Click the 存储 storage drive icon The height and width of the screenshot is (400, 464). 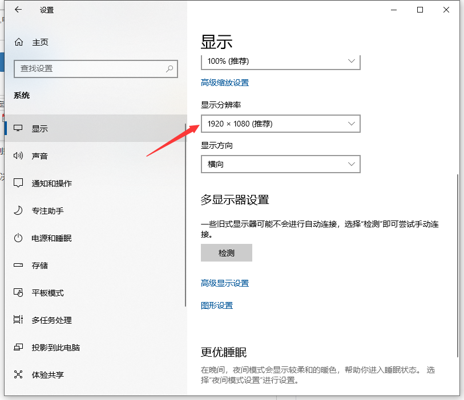pos(19,266)
